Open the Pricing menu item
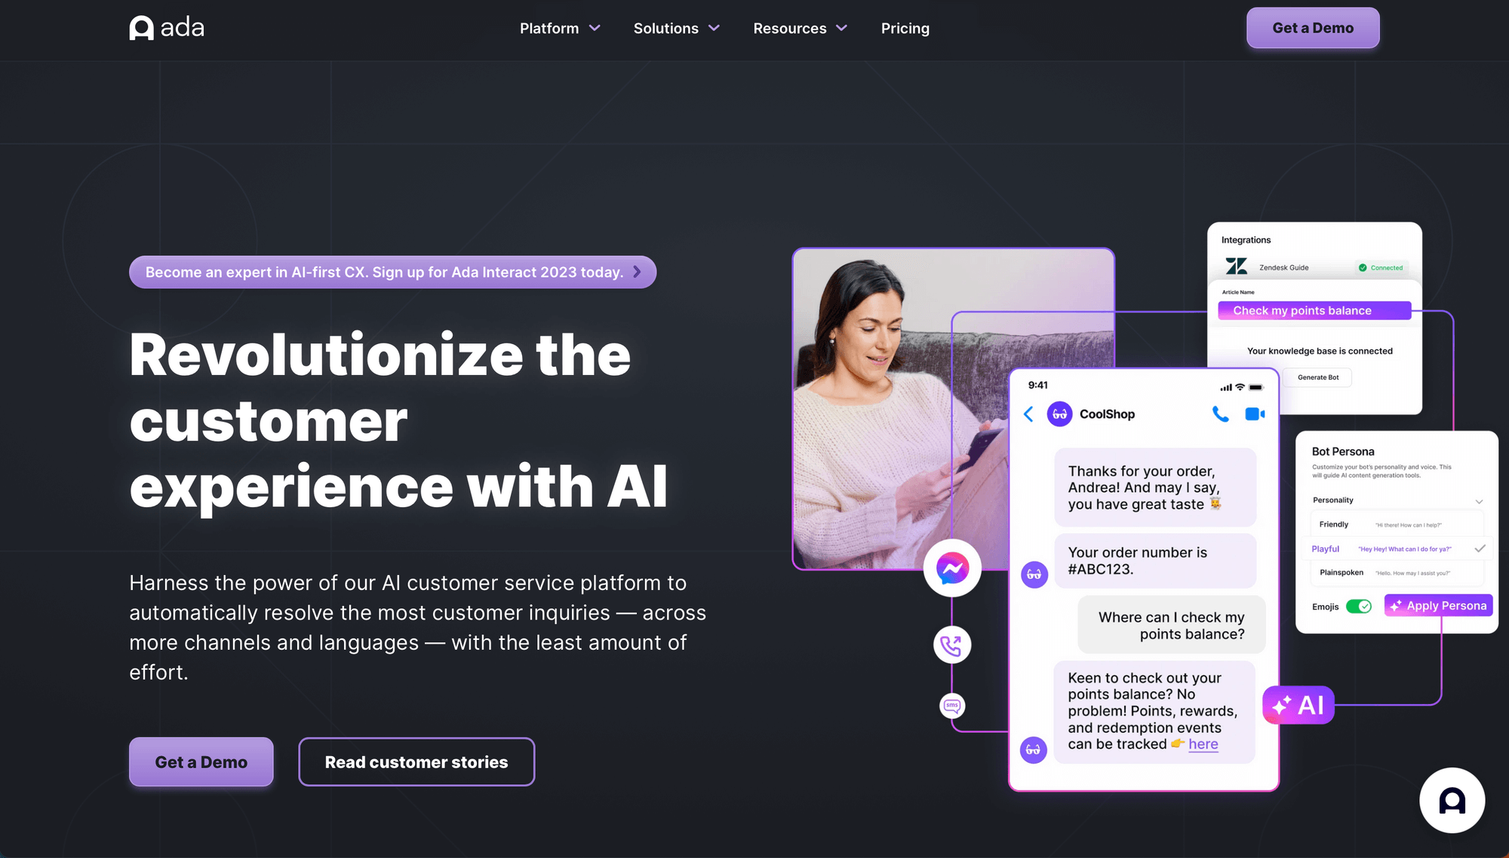The image size is (1509, 858). click(905, 28)
